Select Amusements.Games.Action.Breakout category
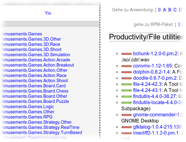 pyautogui.click(x=38, y=65)
